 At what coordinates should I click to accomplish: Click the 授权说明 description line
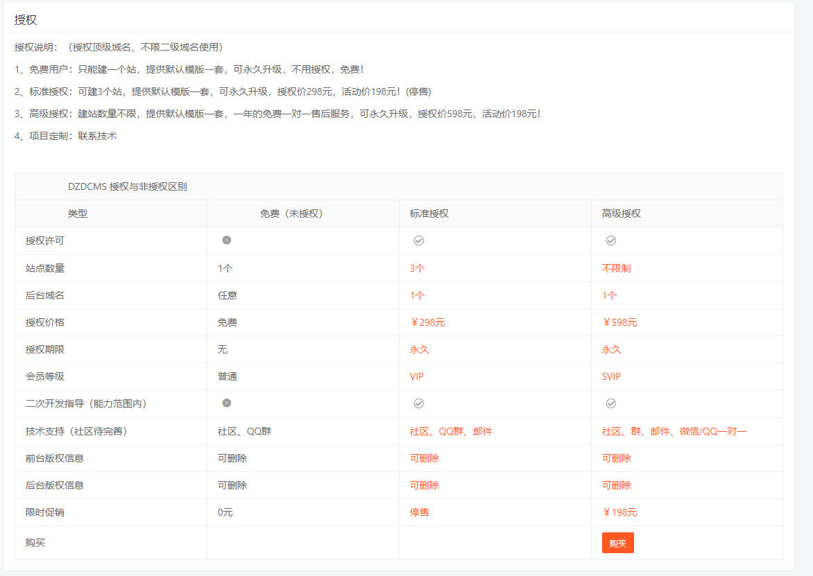click(119, 47)
